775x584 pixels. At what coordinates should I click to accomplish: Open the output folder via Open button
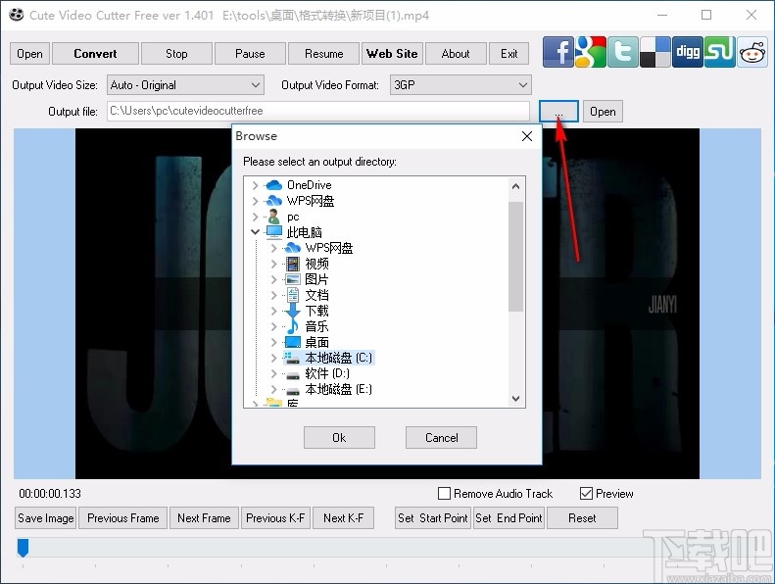[603, 112]
